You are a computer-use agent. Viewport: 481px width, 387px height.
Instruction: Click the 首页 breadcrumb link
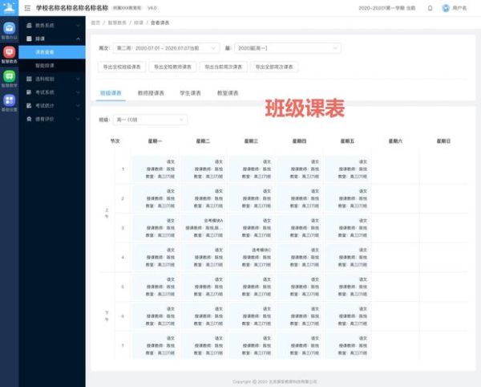95,22
